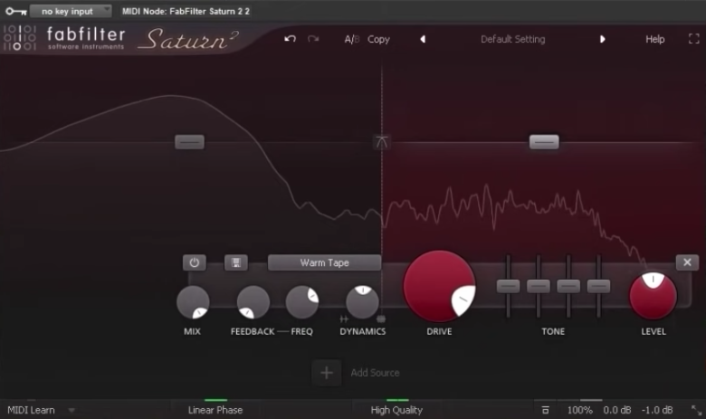Click the MIDI Node FabFilter Saturn title

(x=186, y=11)
